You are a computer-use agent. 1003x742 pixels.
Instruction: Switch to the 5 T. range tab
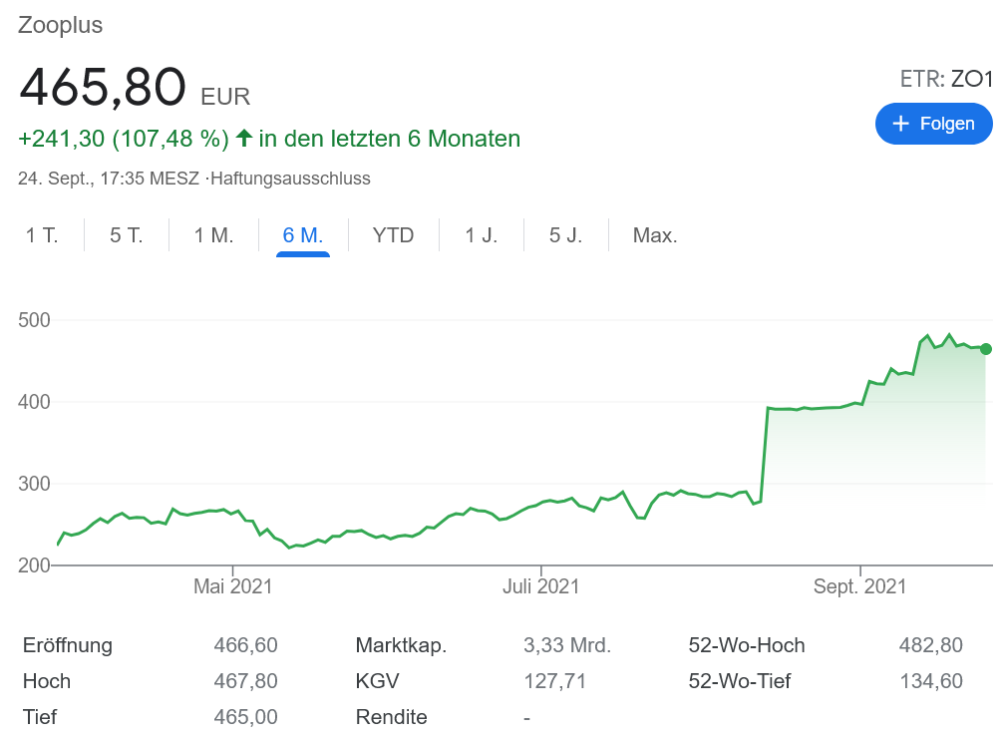[127, 236]
